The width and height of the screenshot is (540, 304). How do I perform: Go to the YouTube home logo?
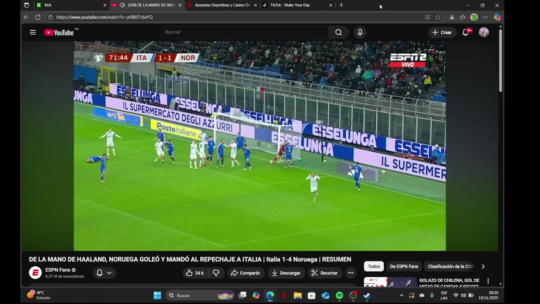(x=59, y=33)
